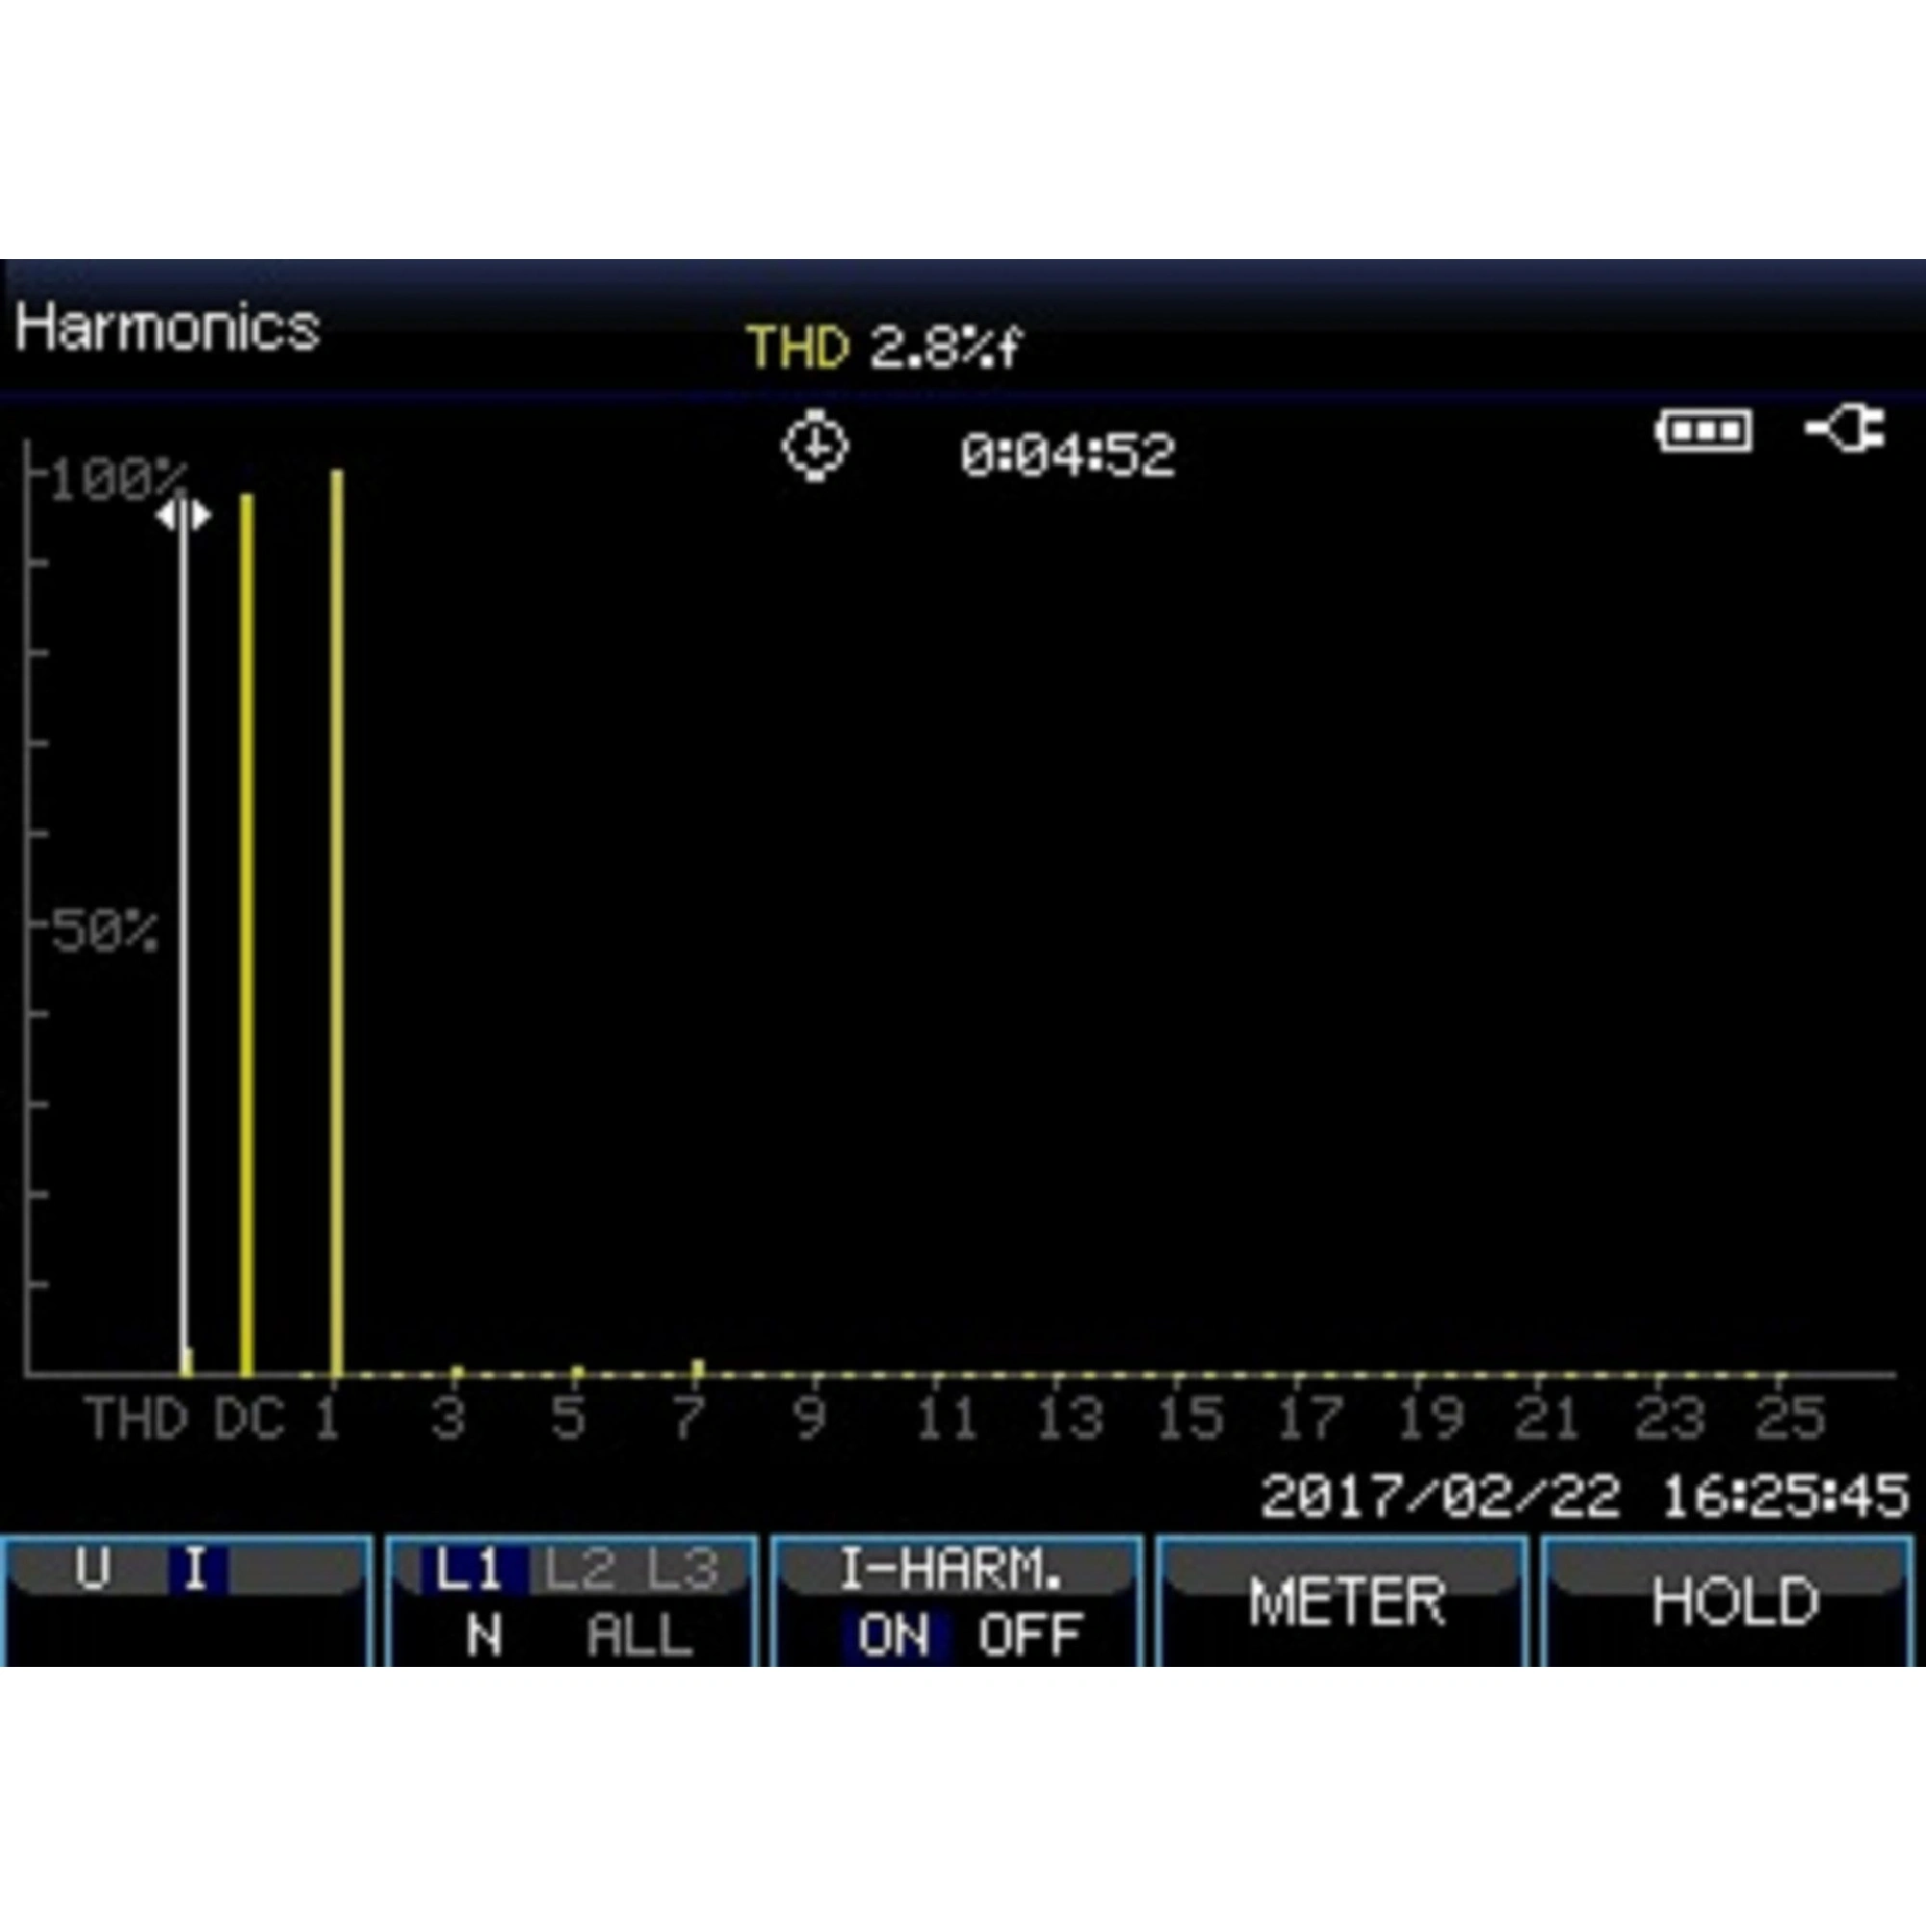Image resolution: width=1926 pixels, height=1926 pixels.
Task: Click the DC axis label
Action: (x=249, y=1418)
